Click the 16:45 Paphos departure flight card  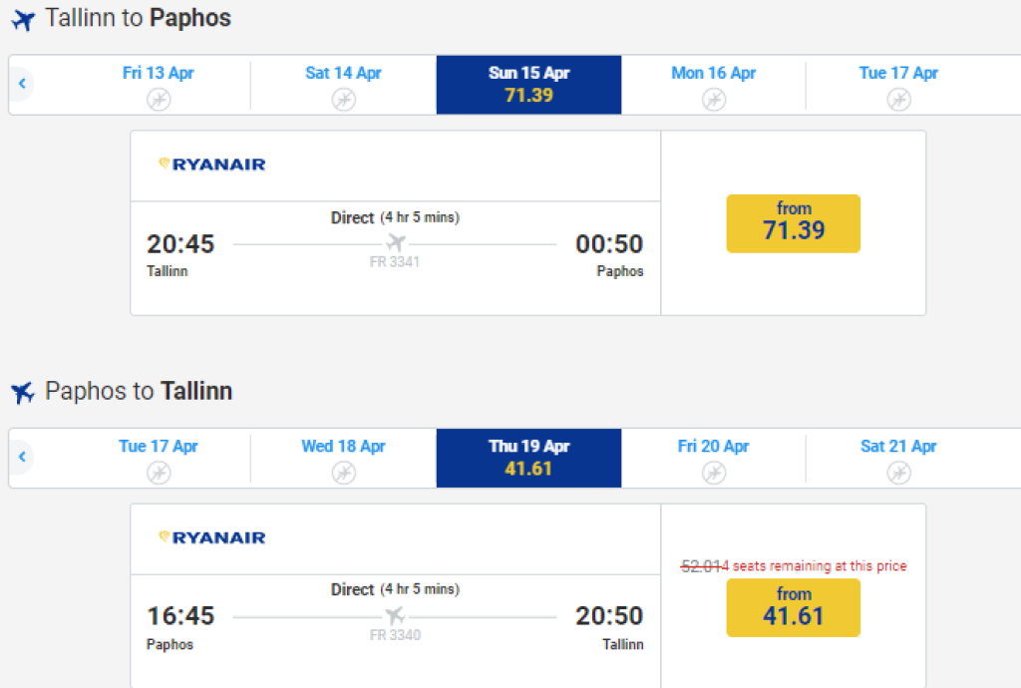[x=395, y=630]
